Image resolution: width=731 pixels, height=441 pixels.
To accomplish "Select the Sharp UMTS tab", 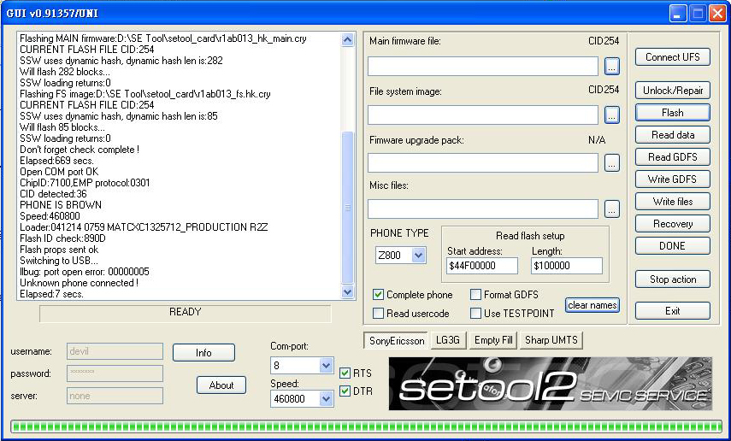I will pyautogui.click(x=551, y=340).
